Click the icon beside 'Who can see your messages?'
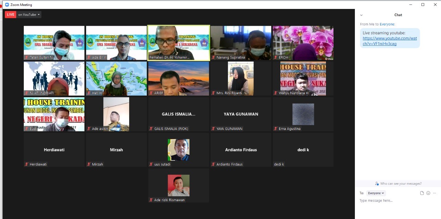The width and height of the screenshot is (441, 219). click(x=377, y=184)
